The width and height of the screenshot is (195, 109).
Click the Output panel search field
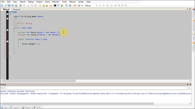tap(94, 88)
